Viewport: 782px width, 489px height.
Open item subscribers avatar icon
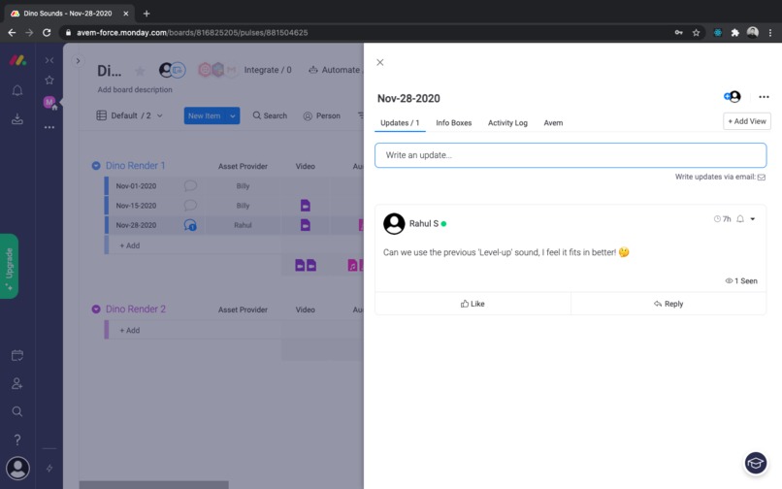[x=733, y=97]
